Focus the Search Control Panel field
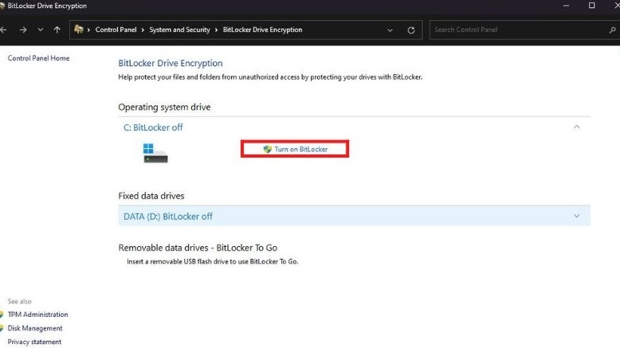This screenshot has width=620, height=348. (x=524, y=29)
